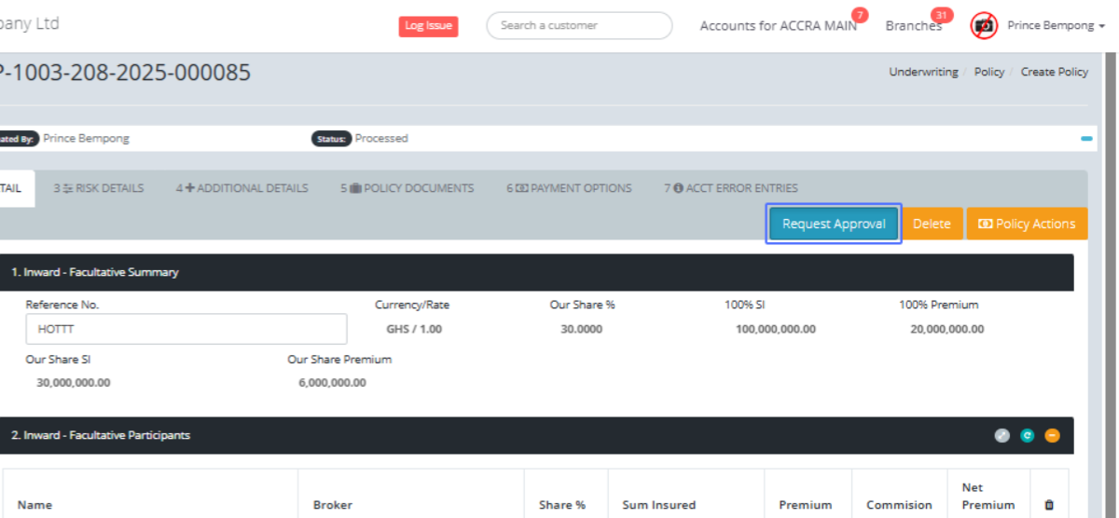The width and height of the screenshot is (1119, 518).
Task: Select the Payment Options tab
Action: tap(569, 188)
